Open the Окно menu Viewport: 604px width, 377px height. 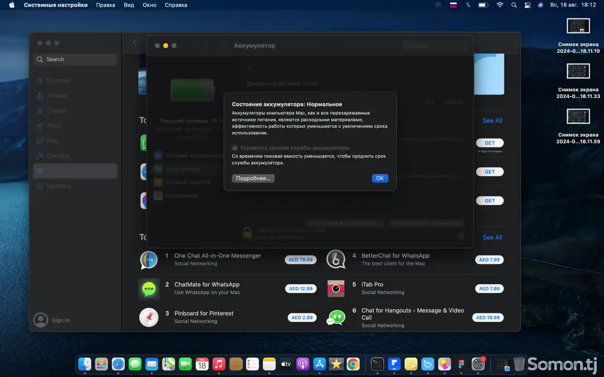click(x=149, y=5)
